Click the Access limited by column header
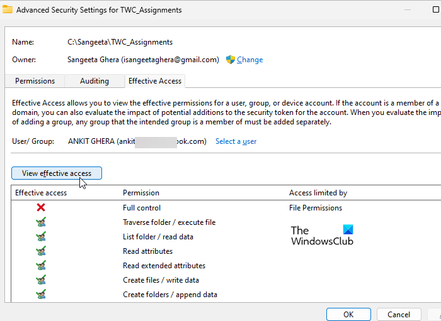The height and width of the screenshot is (321, 441). coord(318,193)
